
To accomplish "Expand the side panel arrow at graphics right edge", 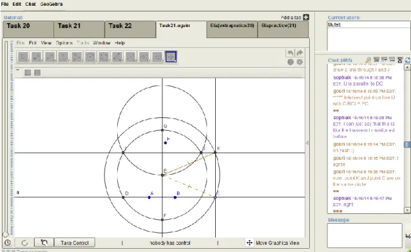I will coord(307,142).
